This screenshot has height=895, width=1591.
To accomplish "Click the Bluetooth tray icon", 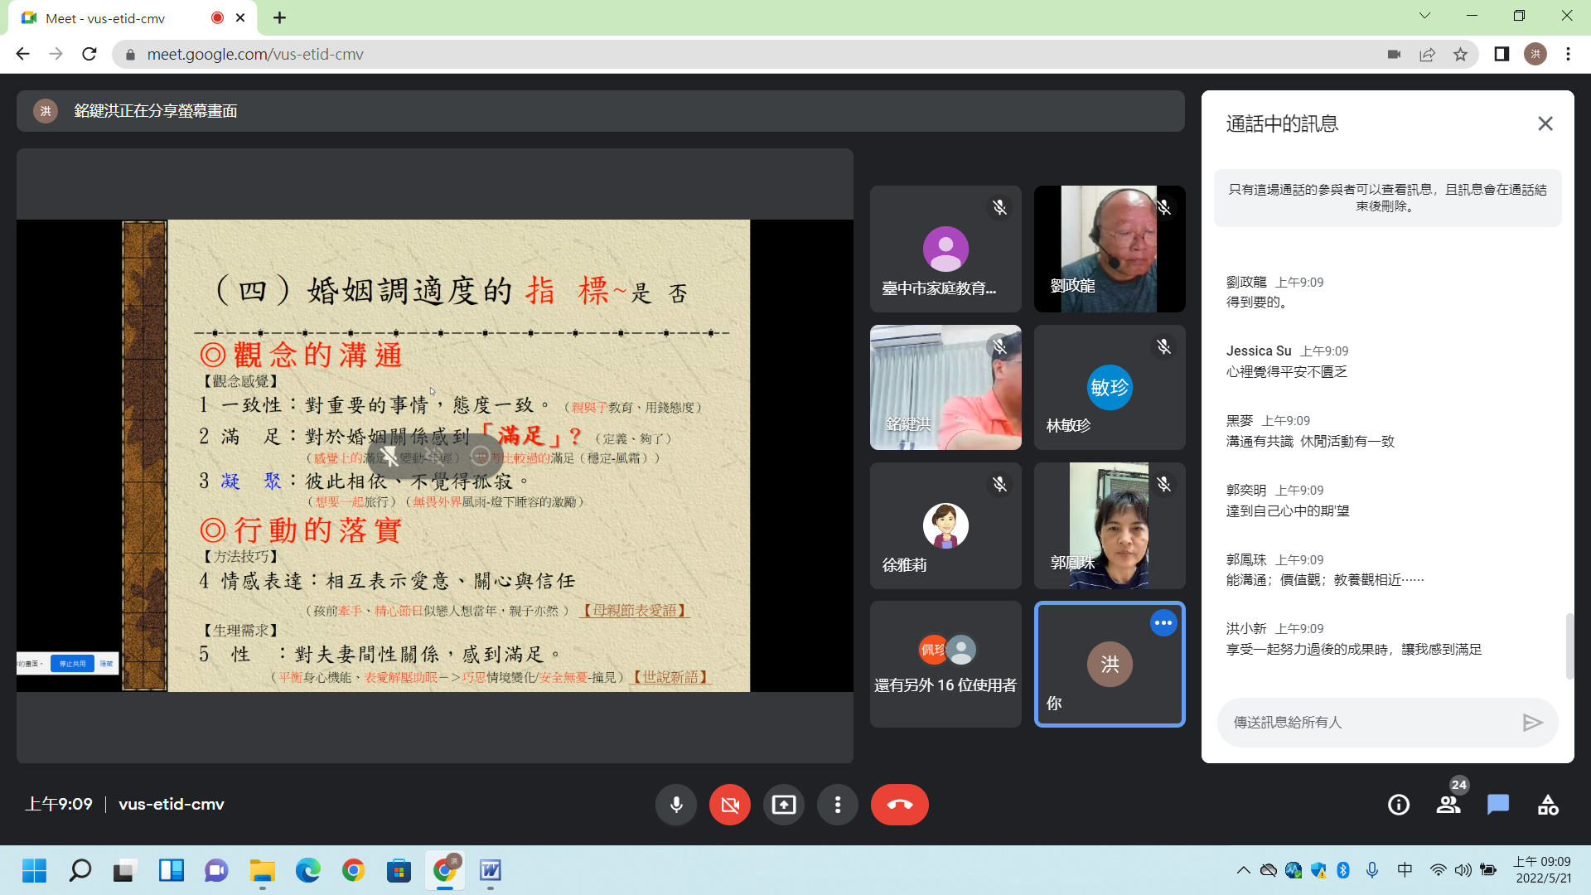I will click(x=1343, y=870).
